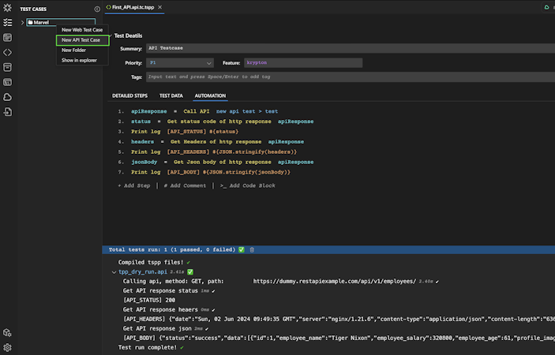The width and height of the screenshot is (555, 355).
Task: Open the Priority P1 dropdown
Action: pyautogui.click(x=180, y=63)
